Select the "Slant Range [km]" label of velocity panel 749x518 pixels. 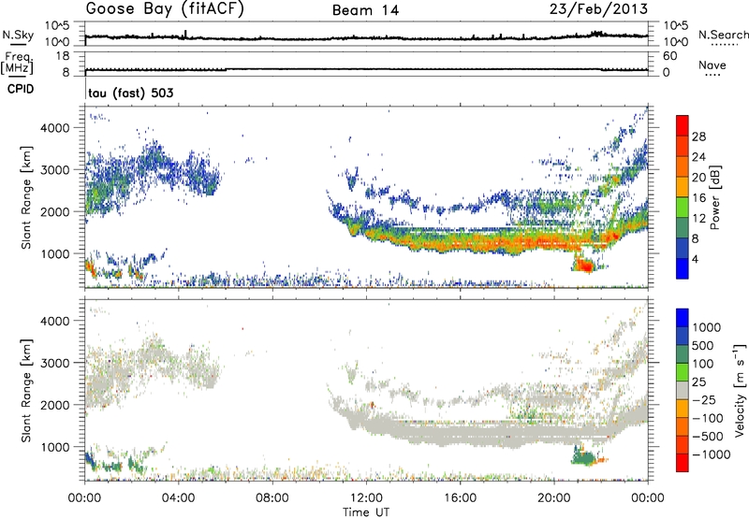pyautogui.click(x=27, y=390)
